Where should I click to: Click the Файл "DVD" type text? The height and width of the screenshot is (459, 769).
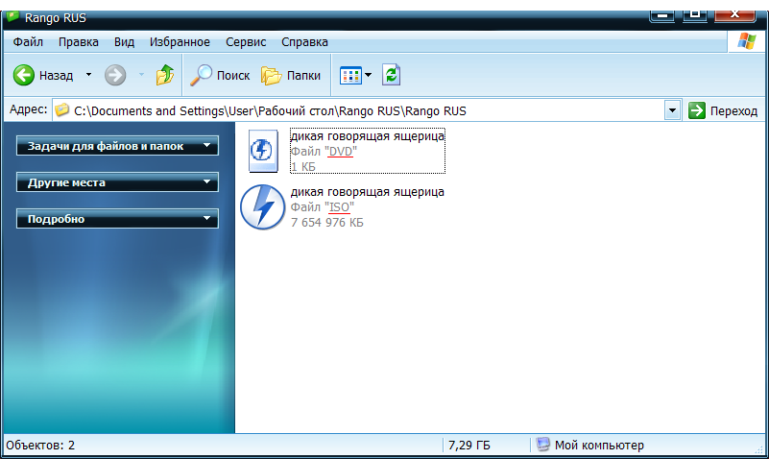324,152
